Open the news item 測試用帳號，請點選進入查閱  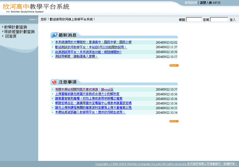click(x=76, y=56)
